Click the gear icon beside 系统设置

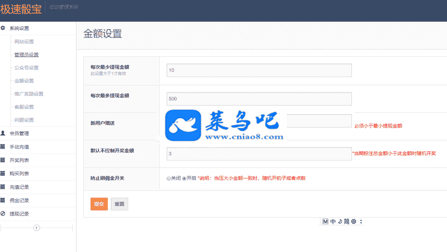click(x=3, y=28)
